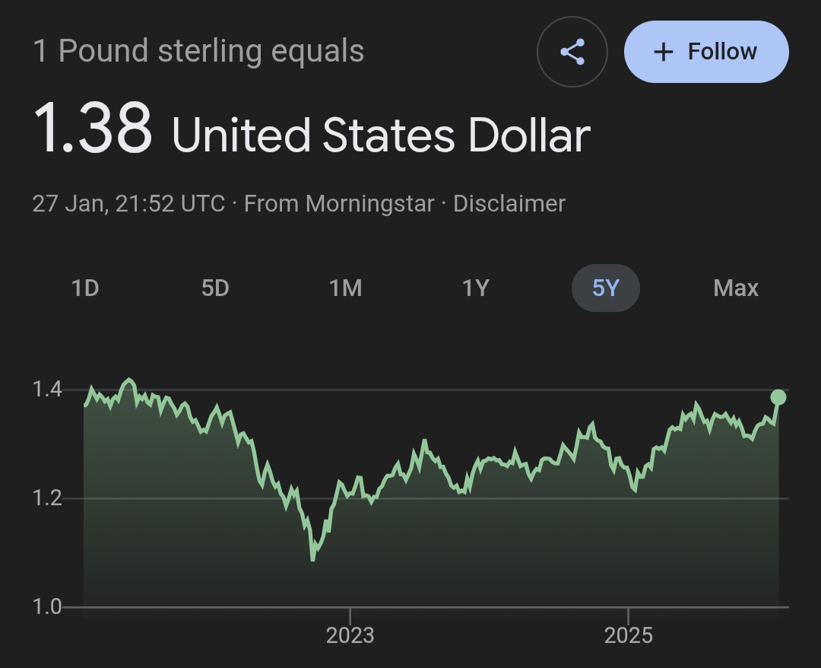Click the 1.2 y-axis label
Image resolution: width=821 pixels, height=668 pixels.
[x=46, y=499]
